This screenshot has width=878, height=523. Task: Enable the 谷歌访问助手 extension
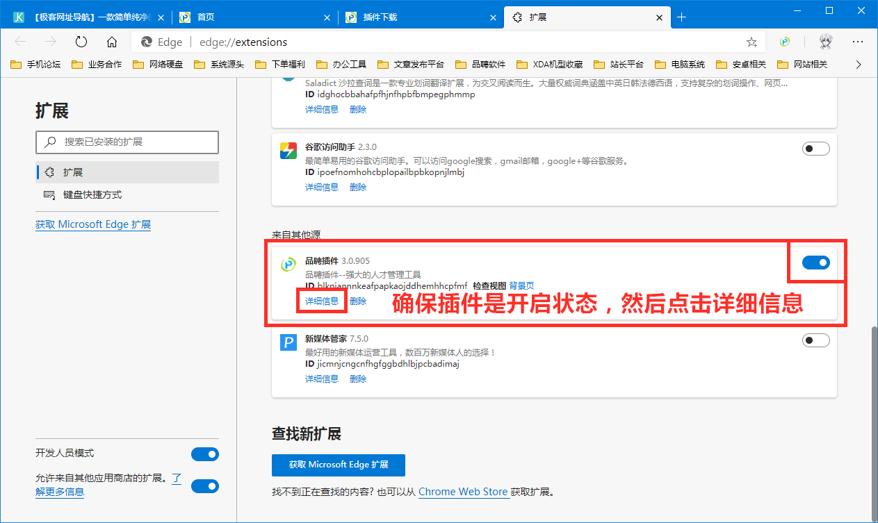(815, 148)
